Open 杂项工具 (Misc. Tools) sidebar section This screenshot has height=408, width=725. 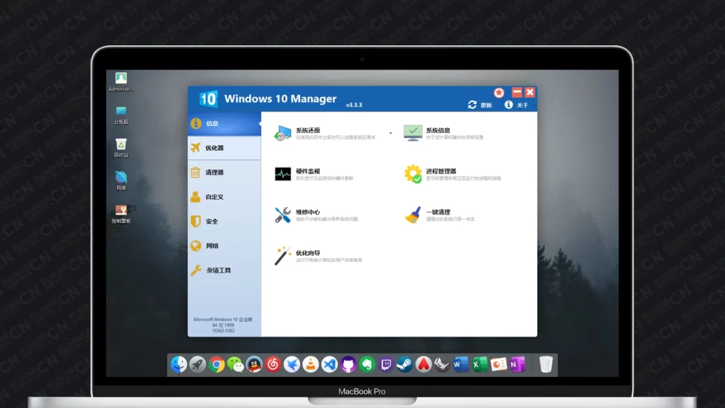point(217,271)
